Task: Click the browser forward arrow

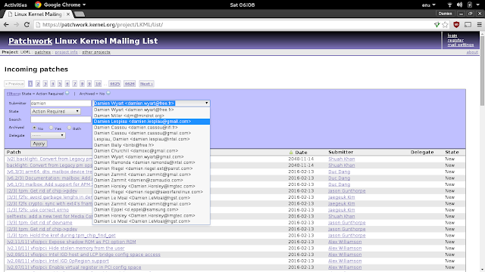Action: click(x=17, y=25)
